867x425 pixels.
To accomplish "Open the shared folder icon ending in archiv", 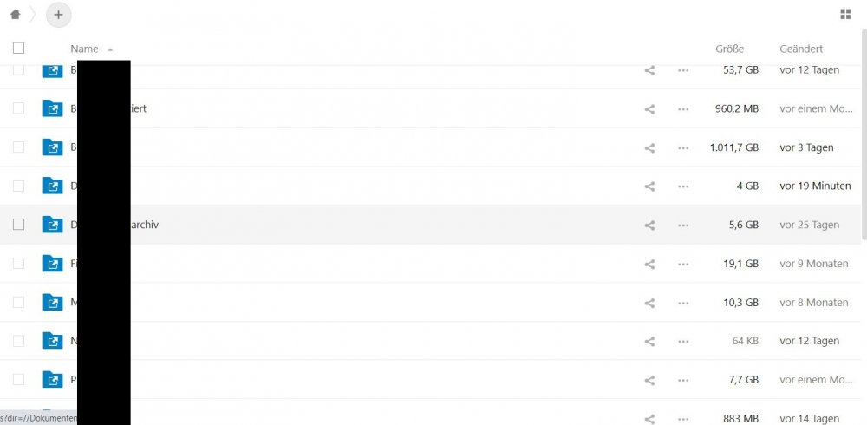I will click(53, 225).
